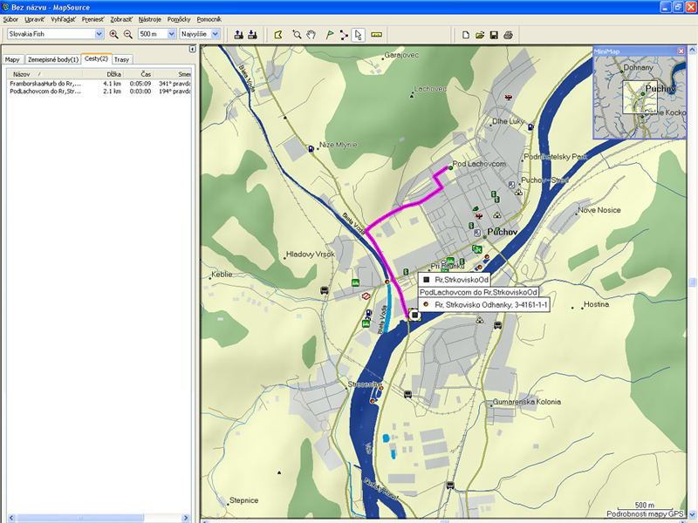The width and height of the screenshot is (698, 523).
Task: Select the hand pan tool
Action: pyautogui.click(x=312, y=34)
